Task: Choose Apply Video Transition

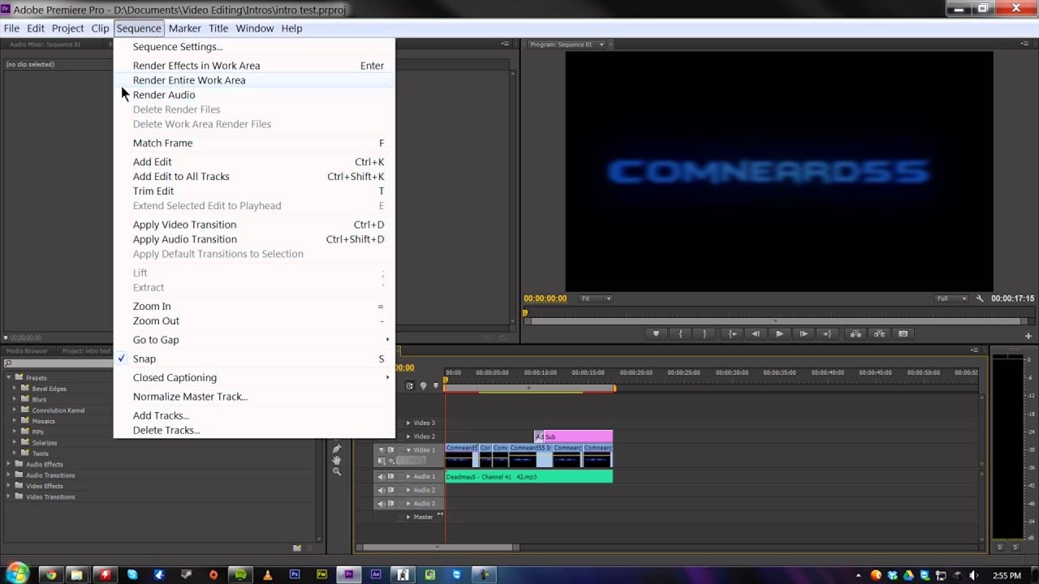Action: 254,225
